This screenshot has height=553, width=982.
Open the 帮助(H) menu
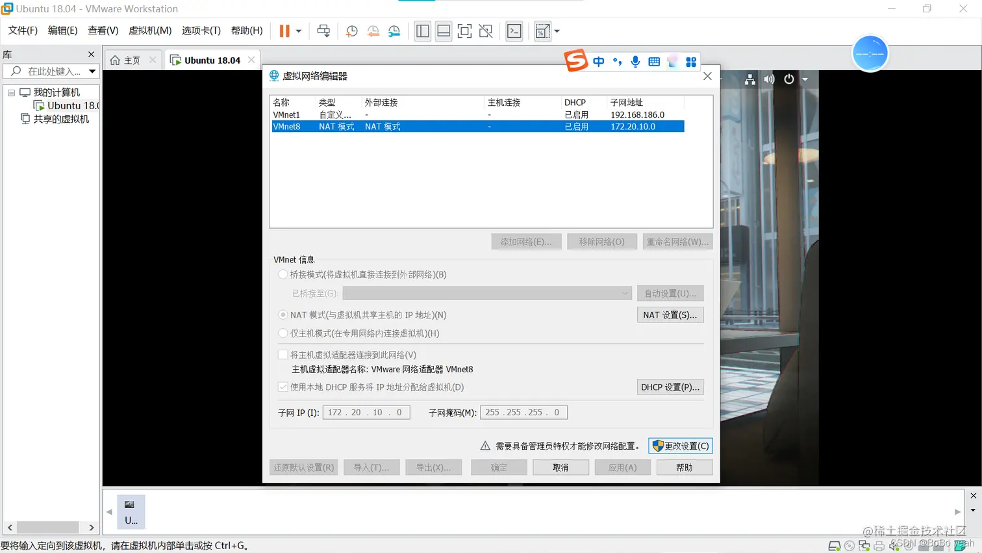247,31
